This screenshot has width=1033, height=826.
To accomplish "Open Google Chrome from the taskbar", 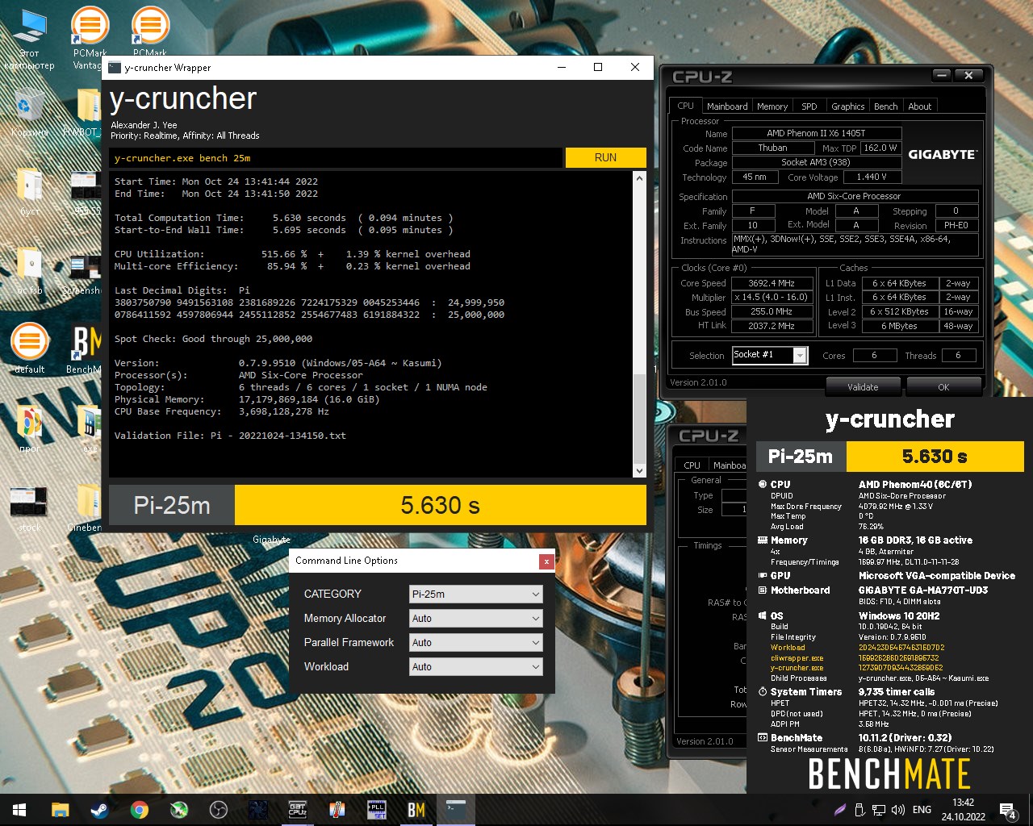I will (139, 810).
